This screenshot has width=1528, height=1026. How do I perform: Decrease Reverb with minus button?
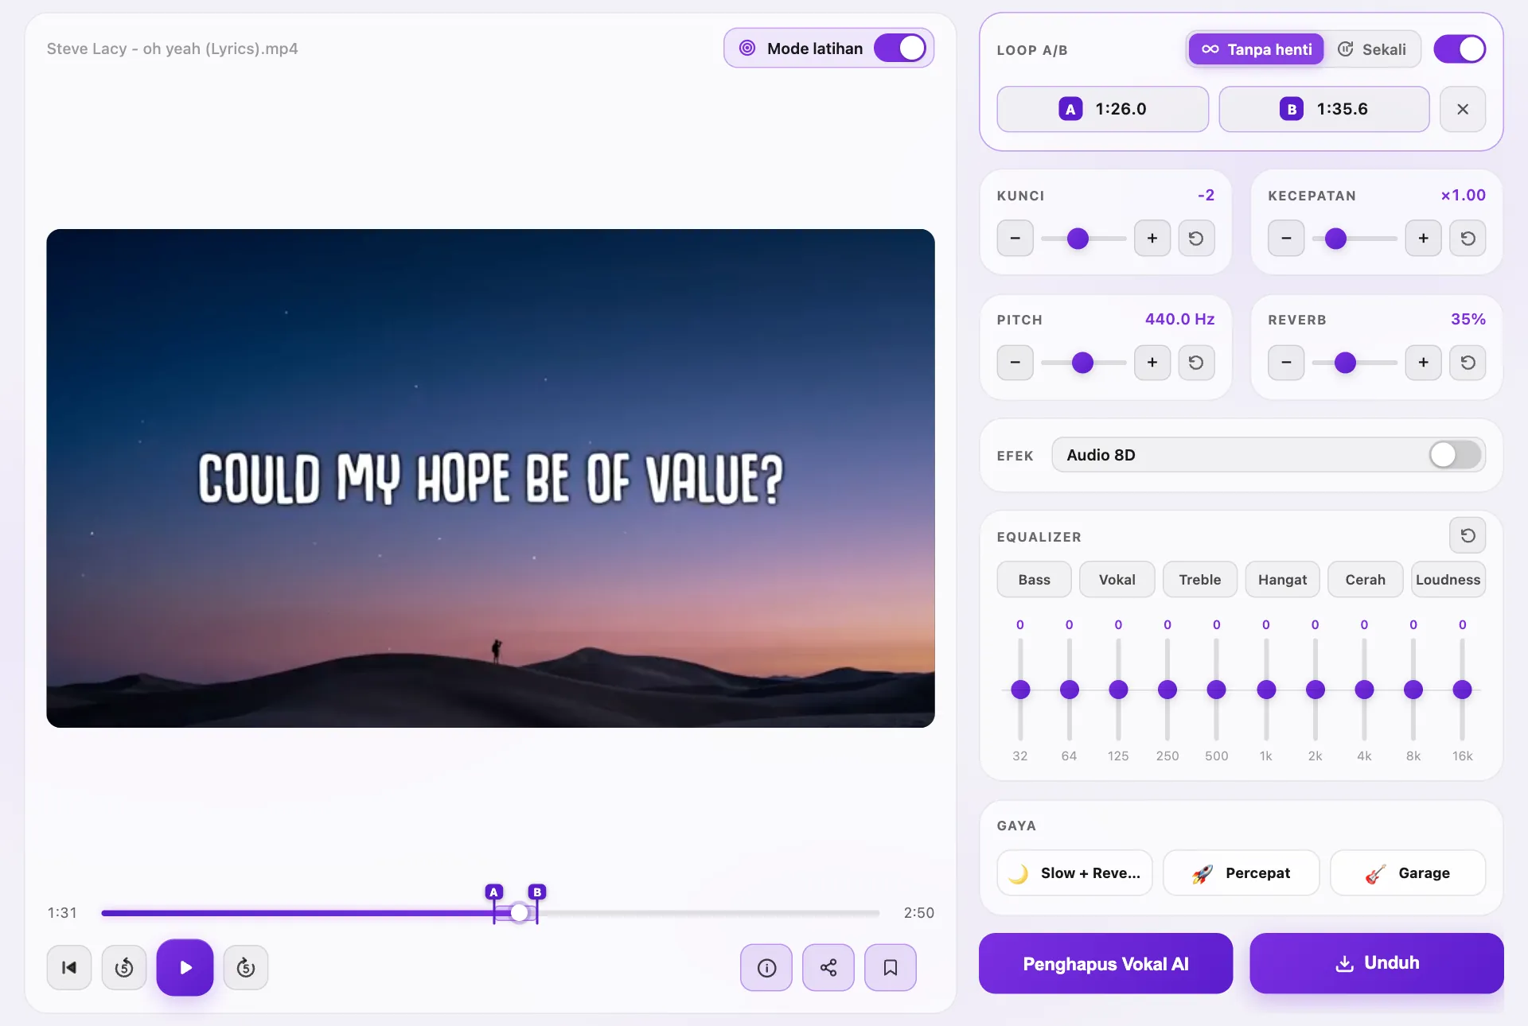click(1286, 362)
